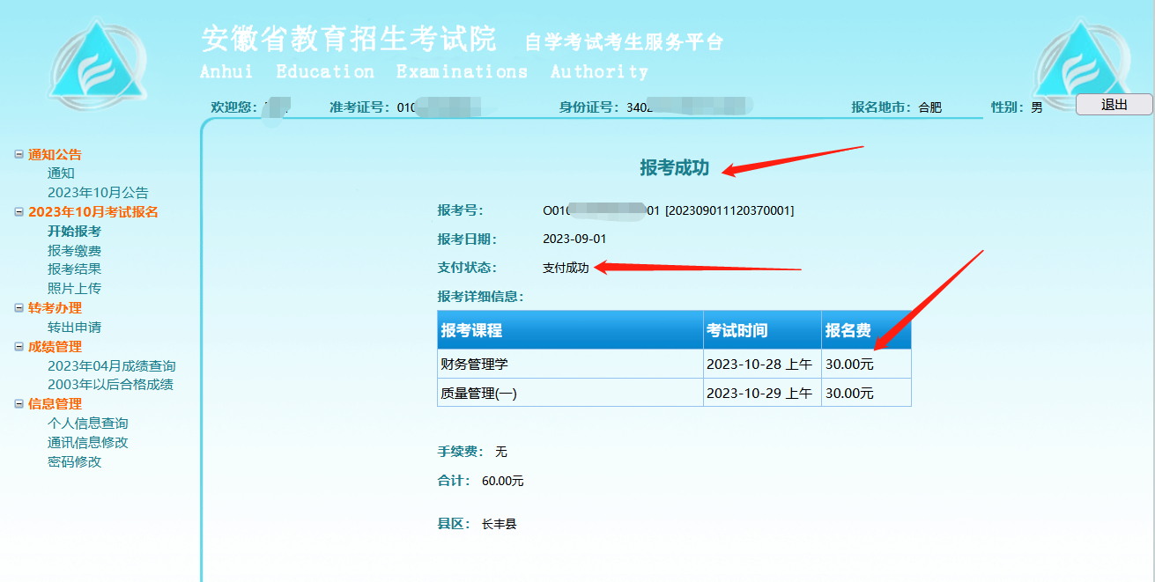
Task: Click the 信息管理 heading
Action: click(55, 404)
